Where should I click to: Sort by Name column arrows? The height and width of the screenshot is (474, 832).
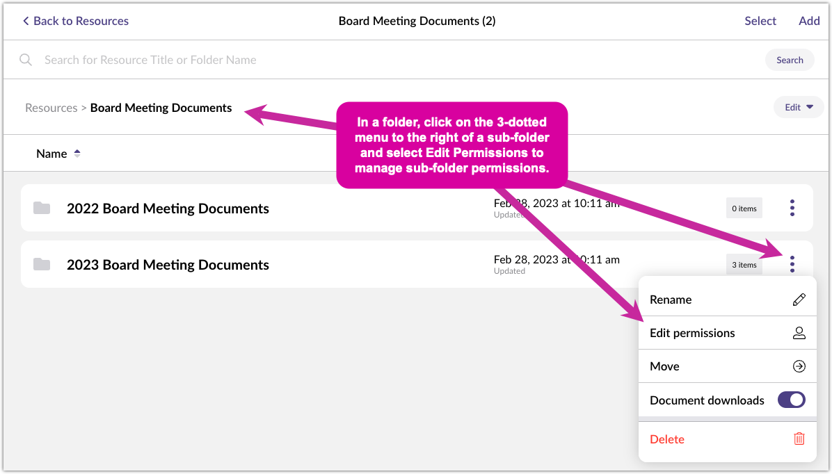point(77,153)
